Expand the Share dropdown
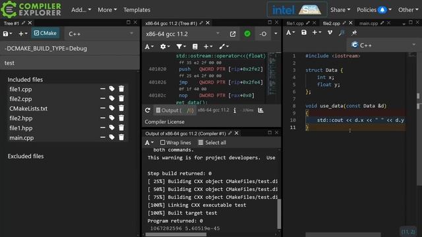 (340, 10)
